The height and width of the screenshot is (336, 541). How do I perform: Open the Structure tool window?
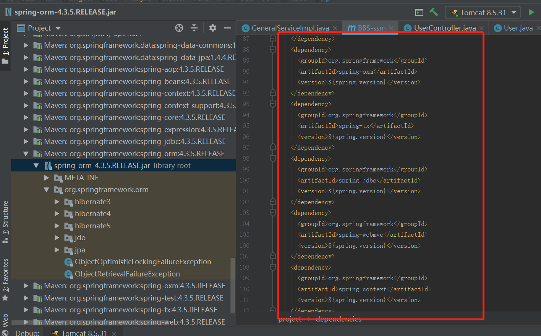tap(5, 218)
